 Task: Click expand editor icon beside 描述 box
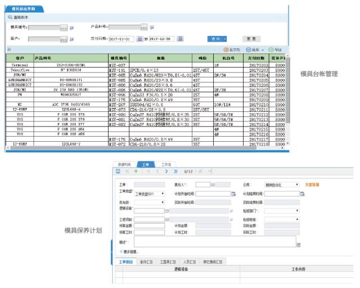pos(299,245)
